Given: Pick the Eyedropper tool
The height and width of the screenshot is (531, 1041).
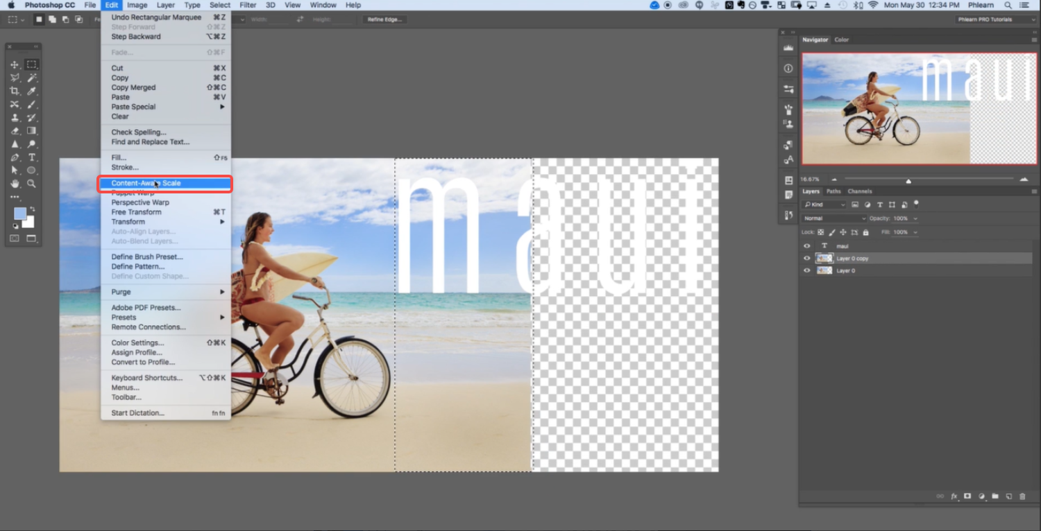Looking at the screenshot, I should 31,91.
